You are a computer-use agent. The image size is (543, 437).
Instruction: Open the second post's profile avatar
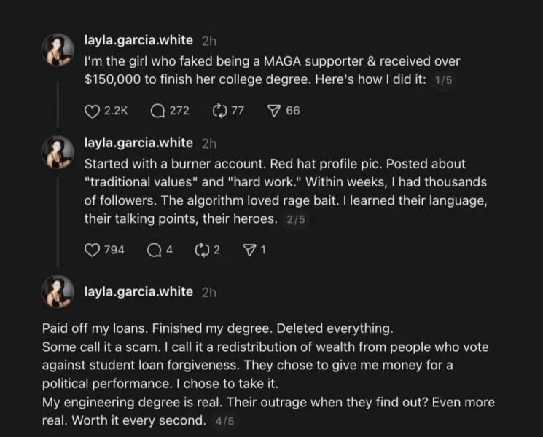pos(58,154)
